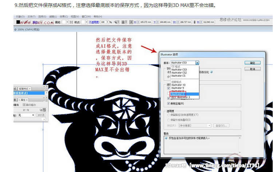Click the non-zero winding fill rule icon

(41, 110)
